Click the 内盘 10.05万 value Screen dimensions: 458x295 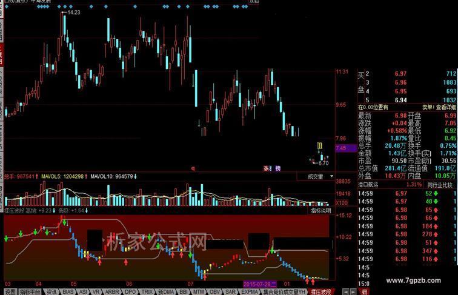445,176
